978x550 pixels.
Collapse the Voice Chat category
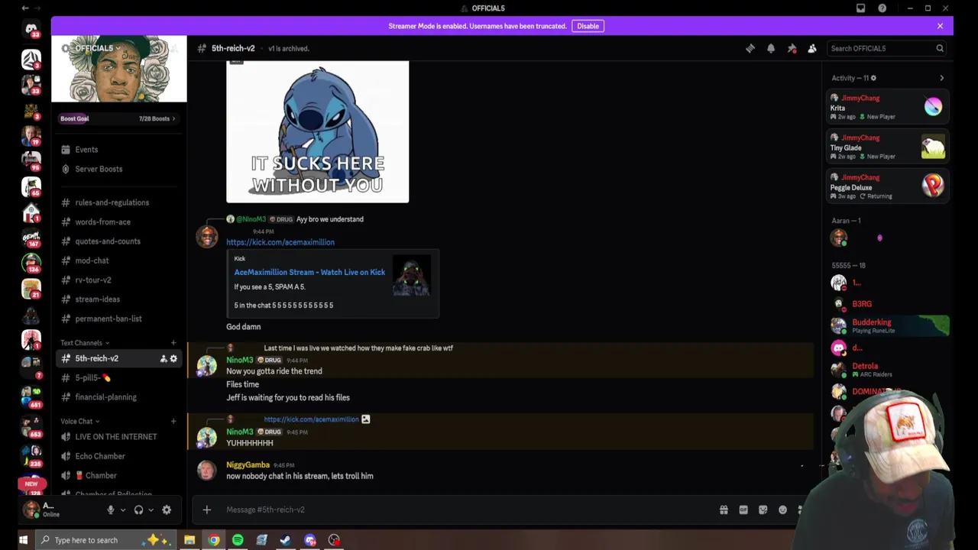(x=80, y=421)
